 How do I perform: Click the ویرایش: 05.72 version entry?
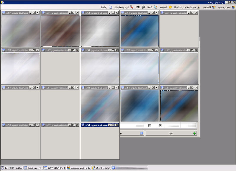(x=101, y=168)
